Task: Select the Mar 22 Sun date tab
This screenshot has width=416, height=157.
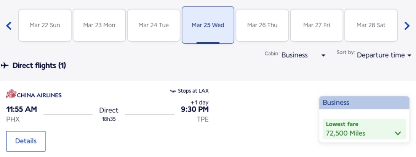Action: (x=45, y=26)
